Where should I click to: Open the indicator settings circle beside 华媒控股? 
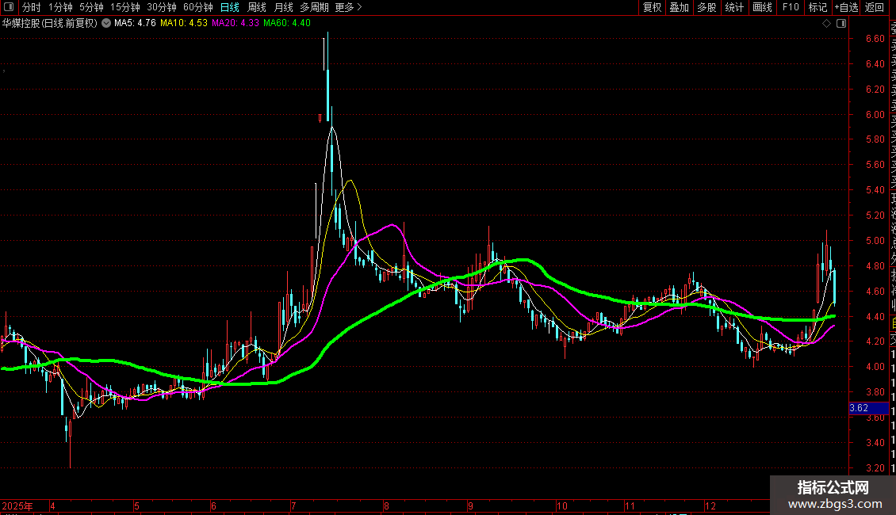(106, 24)
